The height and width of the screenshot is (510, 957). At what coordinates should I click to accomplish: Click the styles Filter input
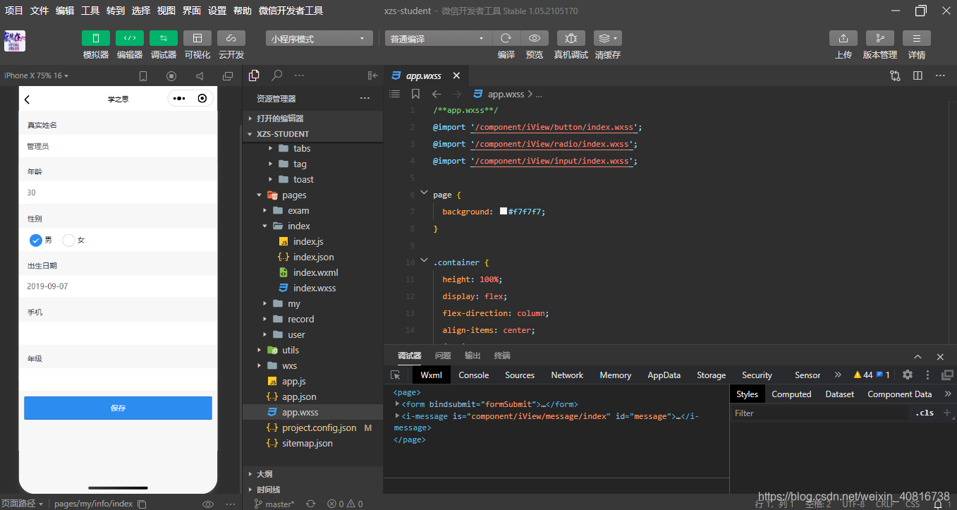click(819, 413)
